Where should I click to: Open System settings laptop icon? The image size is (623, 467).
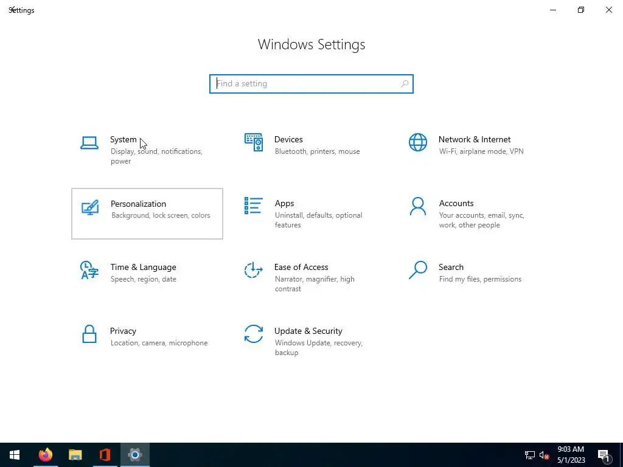click(x=89, y=143)
